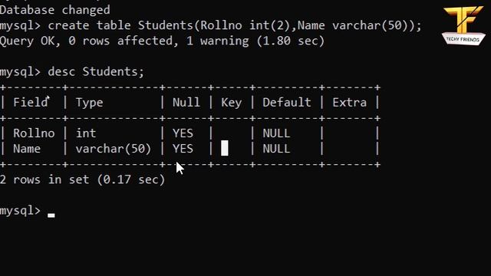Click the 'Extra' column header

click(349, 102)
